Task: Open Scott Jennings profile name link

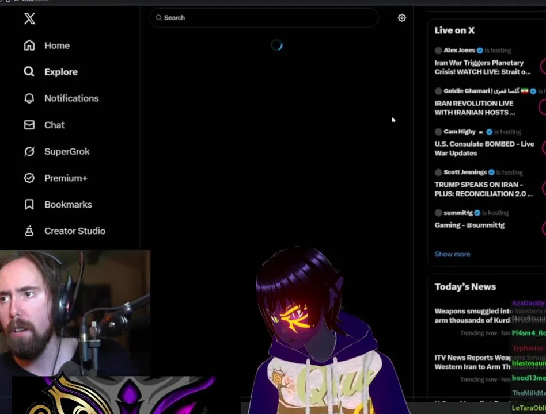Action: (465, 172)
